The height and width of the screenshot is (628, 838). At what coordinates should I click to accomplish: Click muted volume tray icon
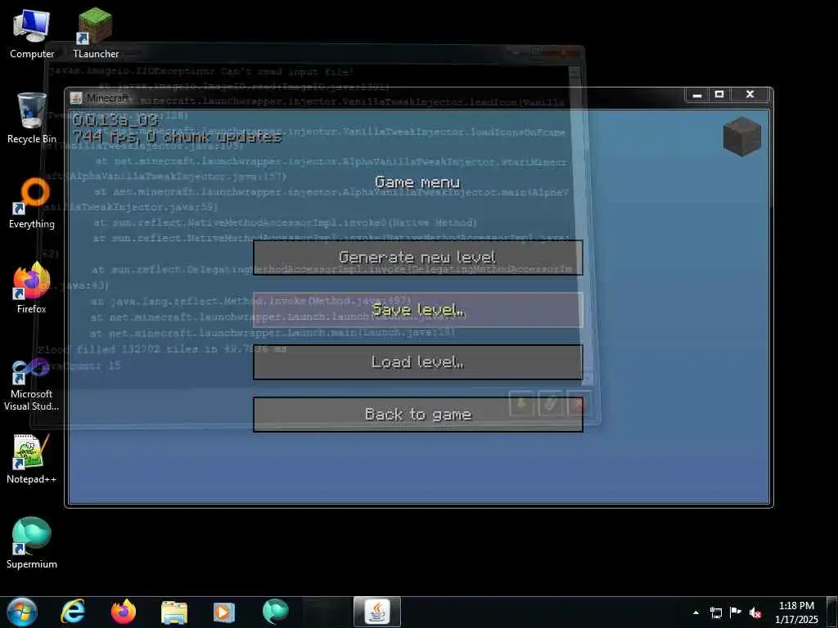pos(755,612)
